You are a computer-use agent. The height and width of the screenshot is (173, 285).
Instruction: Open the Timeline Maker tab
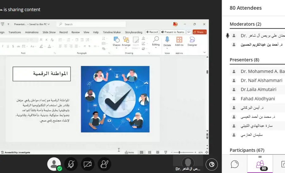pos(112,32)
